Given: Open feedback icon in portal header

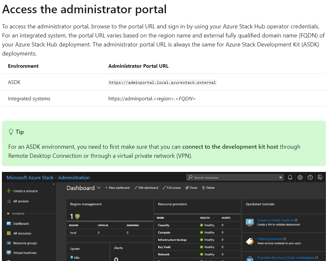Looking at the screenshot, I should coord(320,177).
